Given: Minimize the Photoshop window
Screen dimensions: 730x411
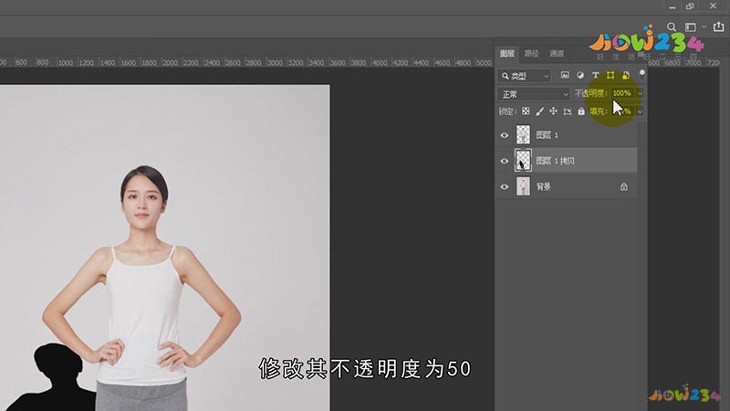Looking at the screenshot, I should point(672,6).
